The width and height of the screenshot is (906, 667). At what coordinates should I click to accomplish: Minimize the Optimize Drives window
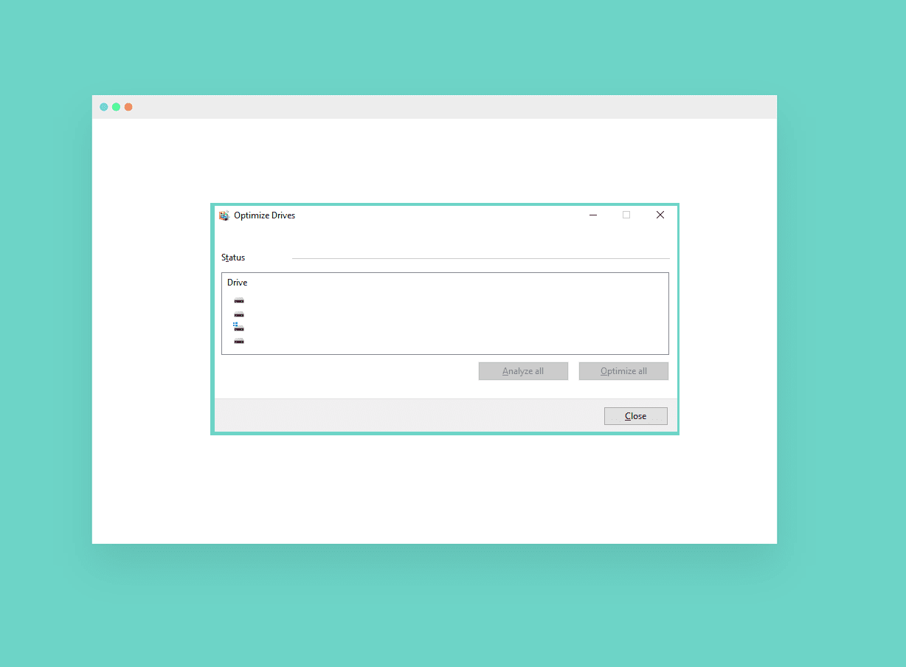[x=593, y=215]
